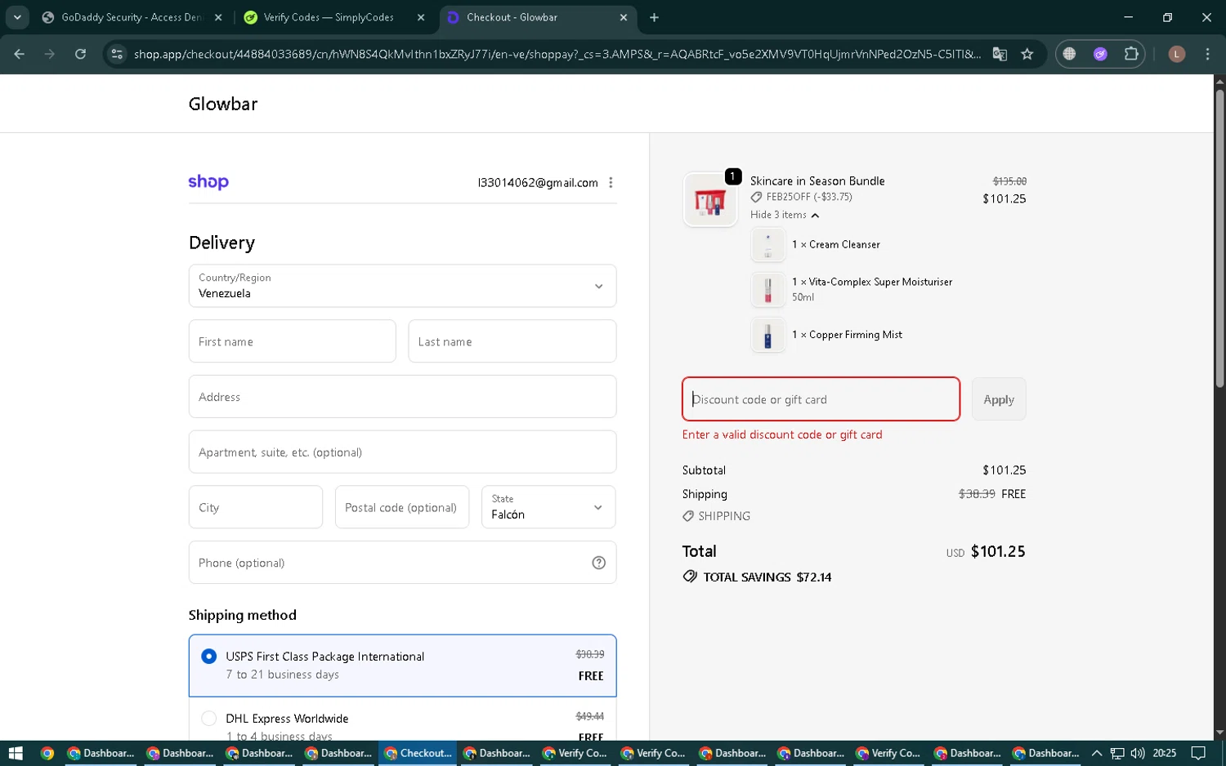Open the globe extension icon
Screen dimensions: 1226x766
[1069, 54]
